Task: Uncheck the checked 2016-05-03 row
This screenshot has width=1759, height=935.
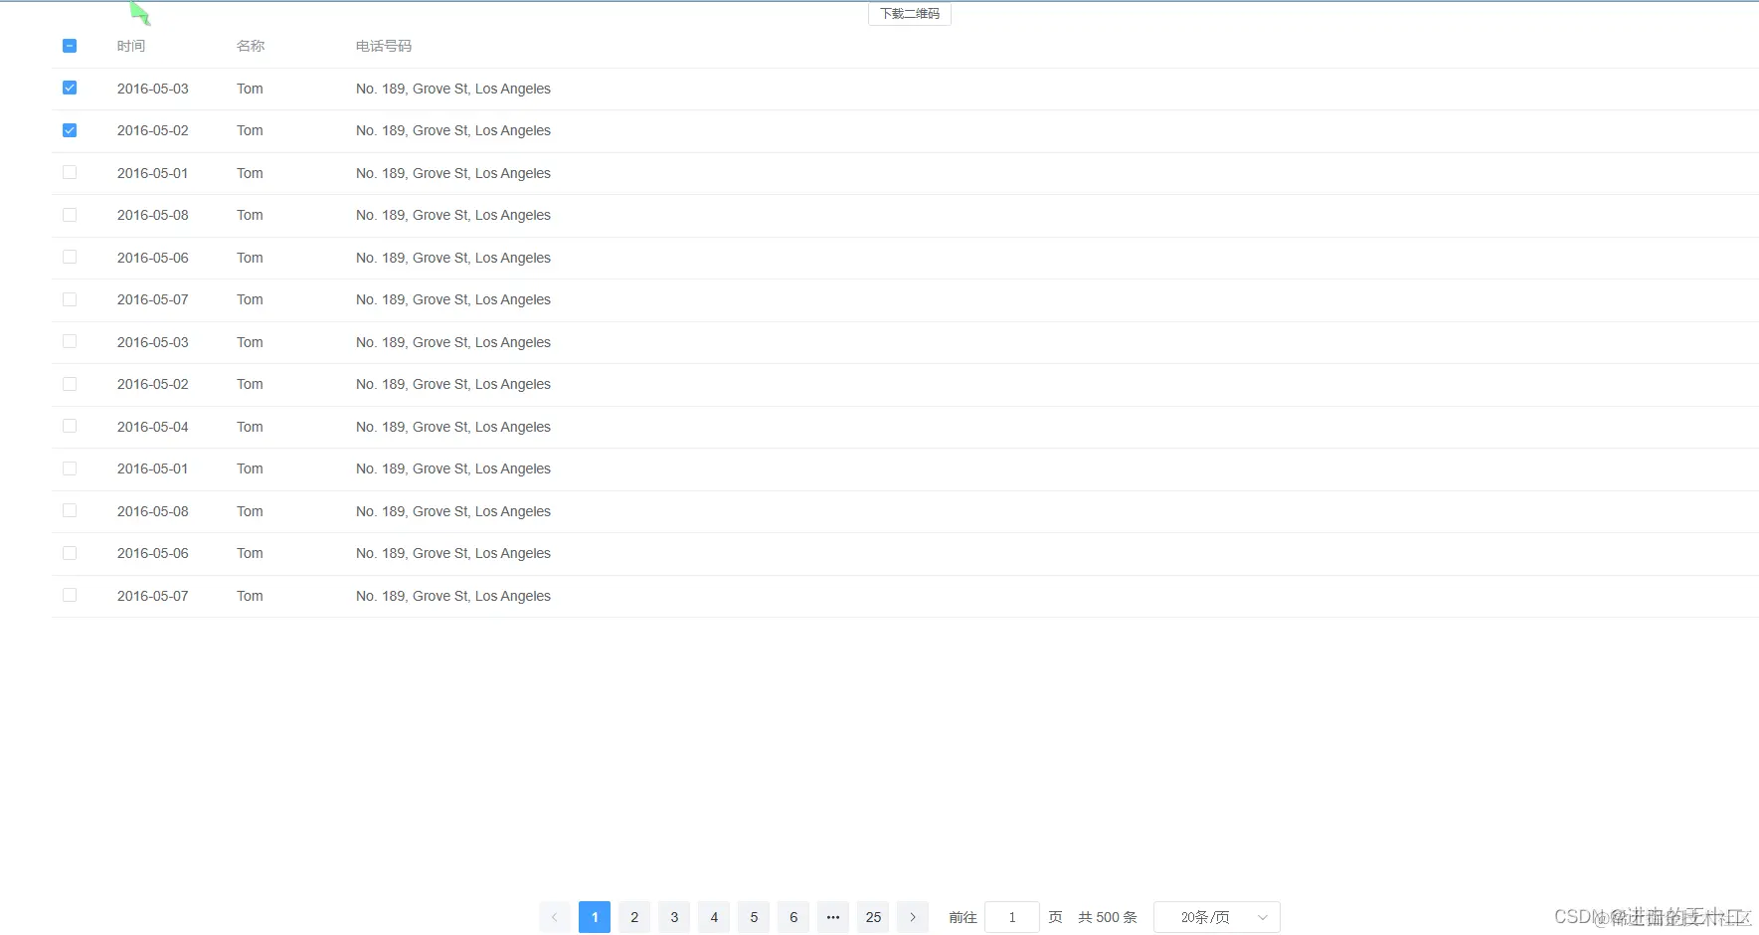Action: pyautogui.click(x=70, y=88)
